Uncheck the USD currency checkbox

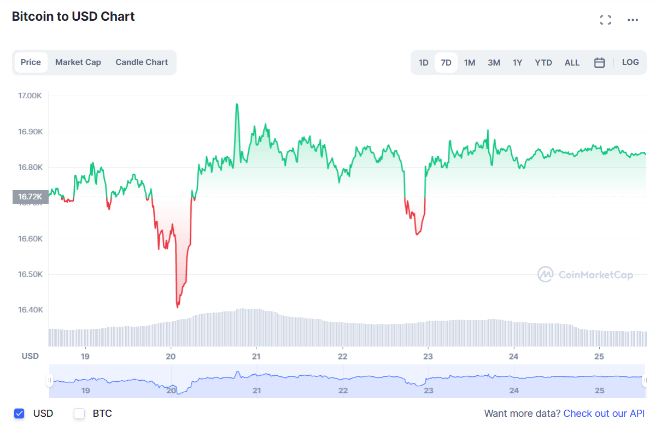(19, 414)
